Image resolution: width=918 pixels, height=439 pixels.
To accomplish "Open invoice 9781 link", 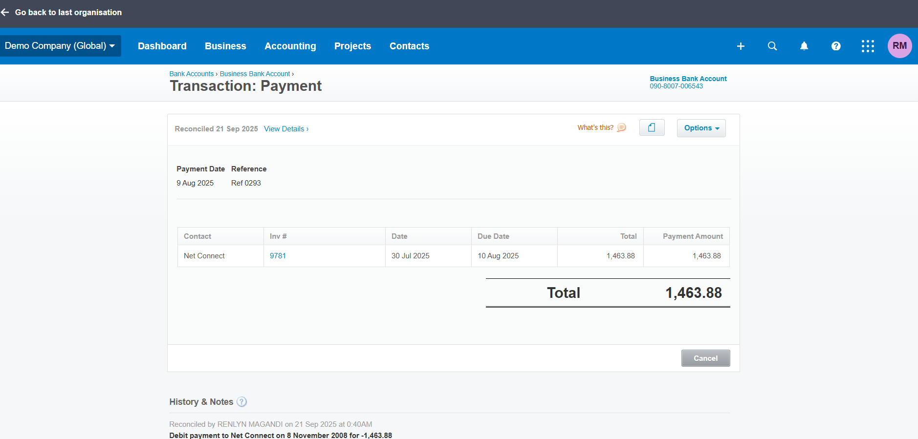I will [278, 256].
